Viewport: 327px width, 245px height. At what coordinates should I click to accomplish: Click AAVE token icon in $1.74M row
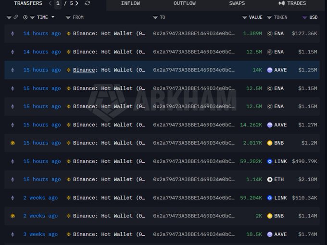click(x=270, y=234)
